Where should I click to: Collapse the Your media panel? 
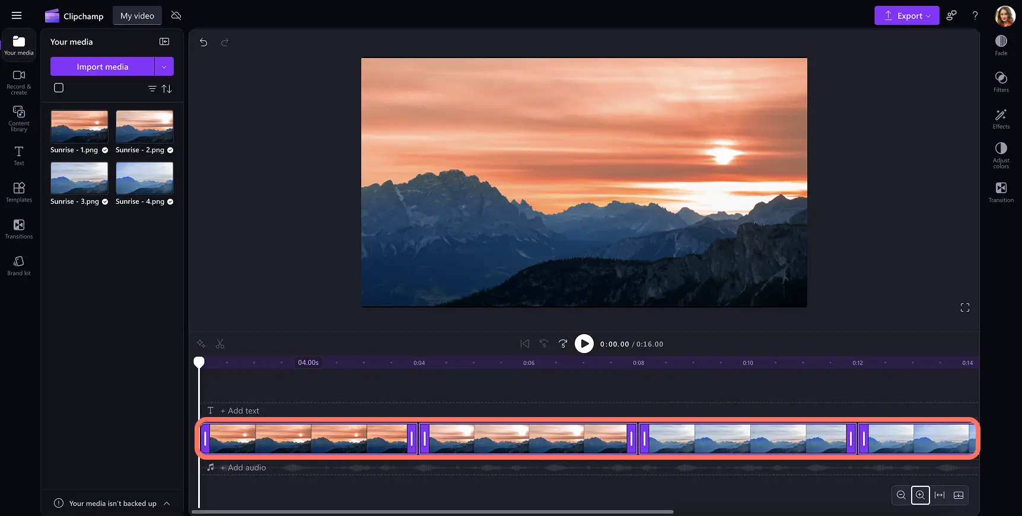pyautogui.click(x=164, y=41)
